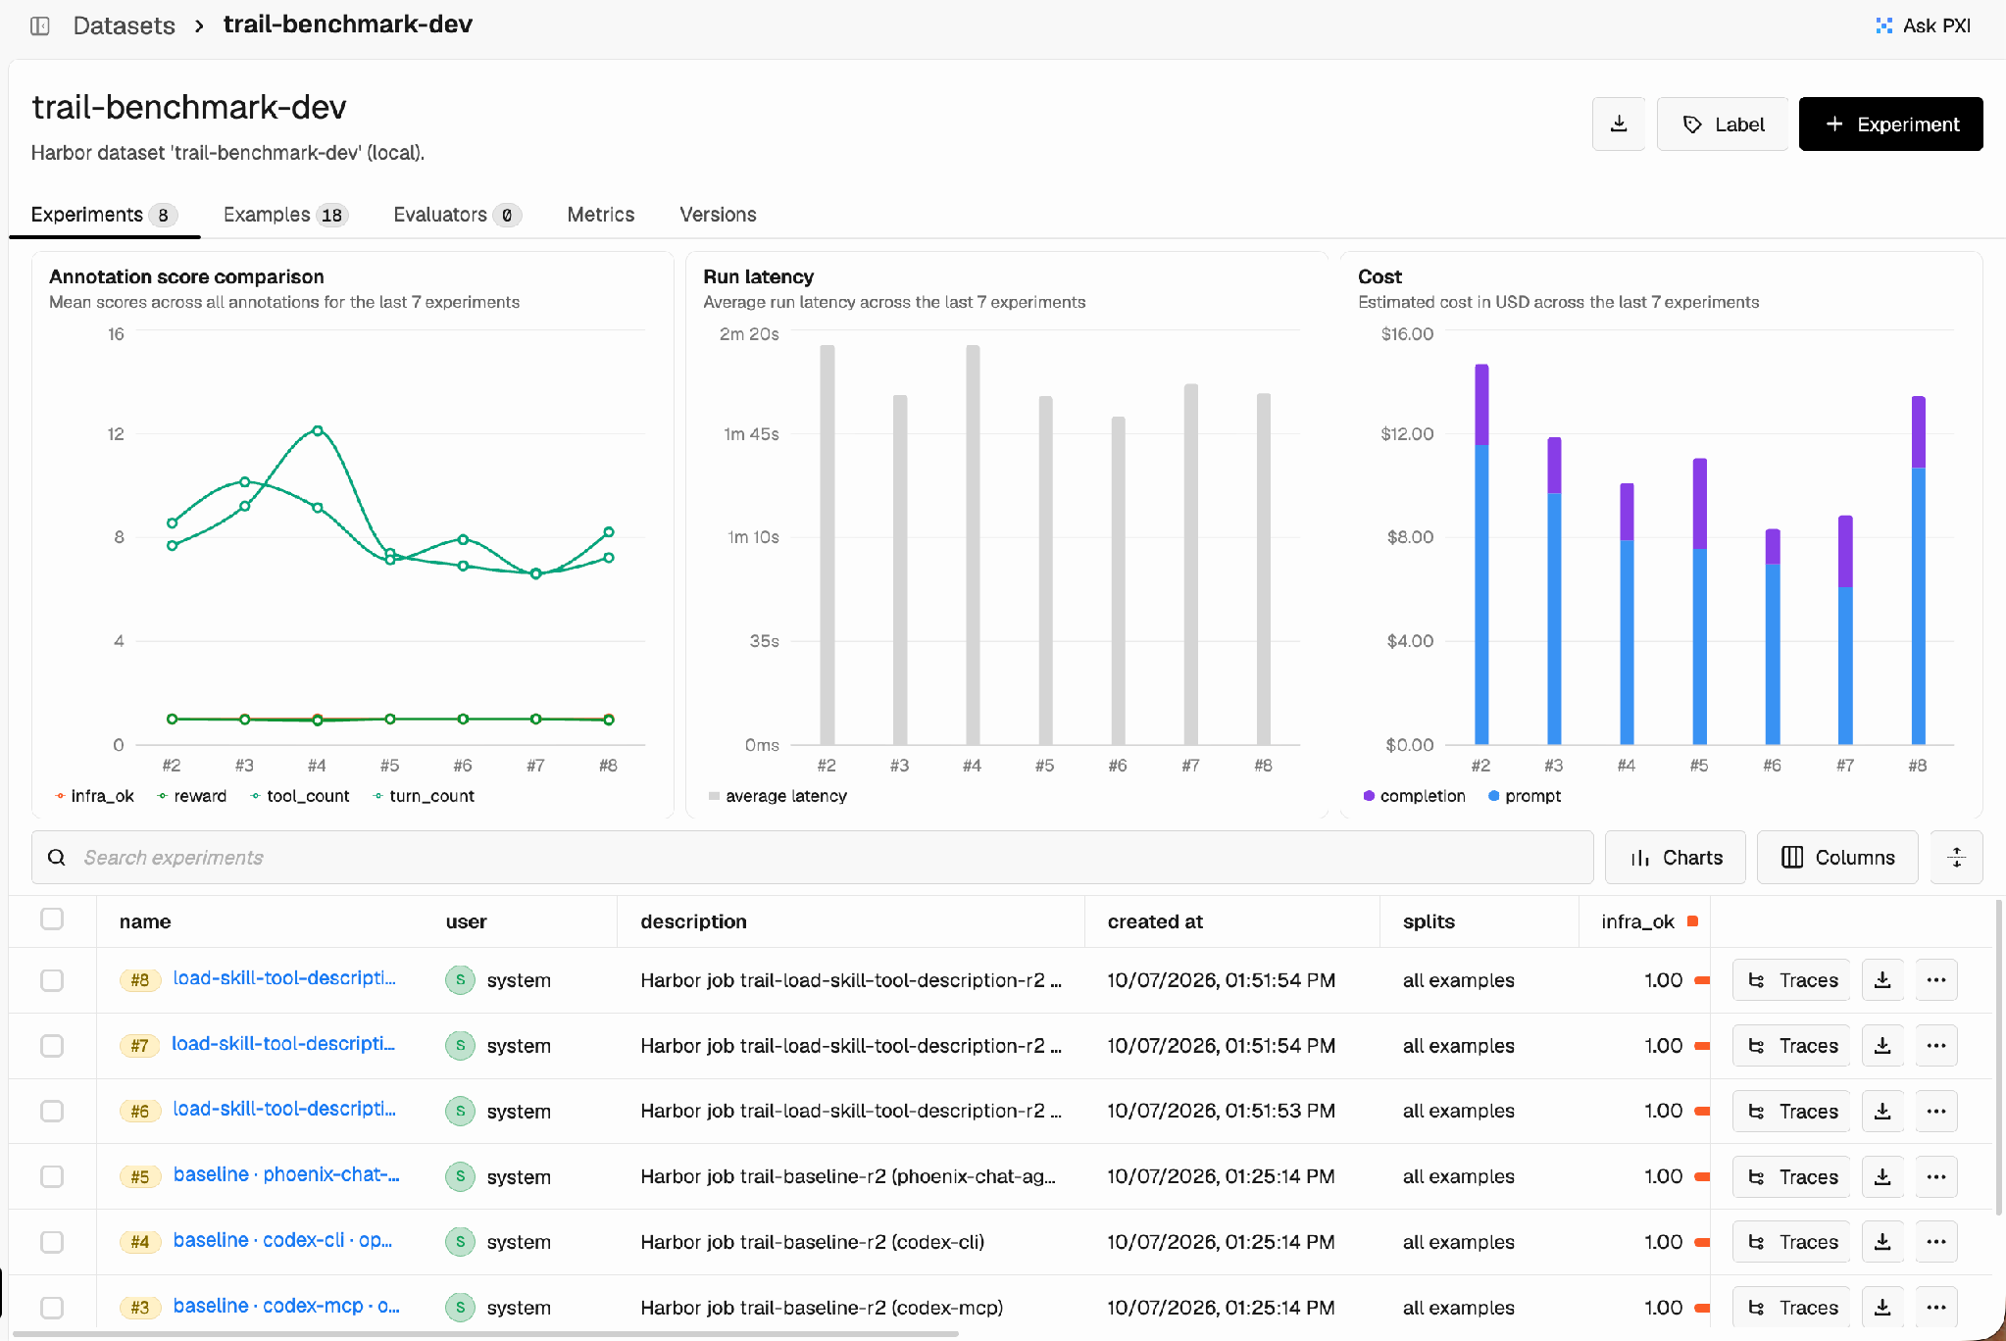This screenshot has width=2006, height=1341.
Task: Go to Datasets breadcrumb
Action: (124, 25)
